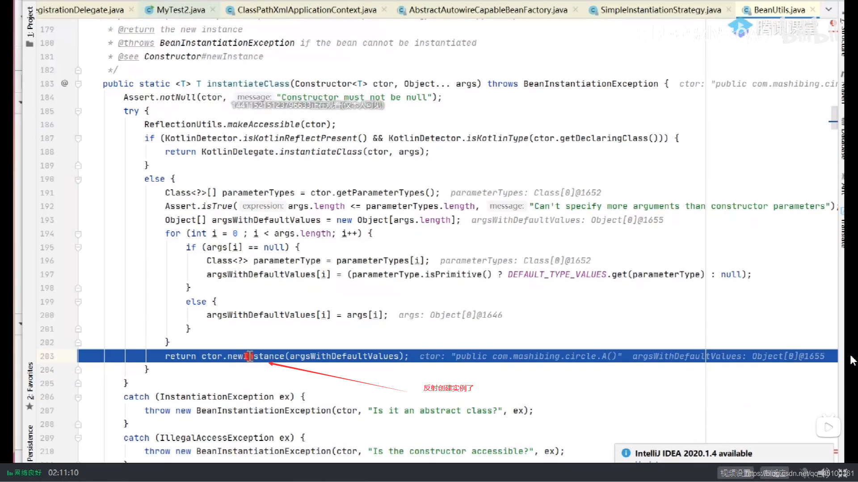Click gutter at line number 203
The width and height of the screenshot is (858, 482).
[47, 356]
